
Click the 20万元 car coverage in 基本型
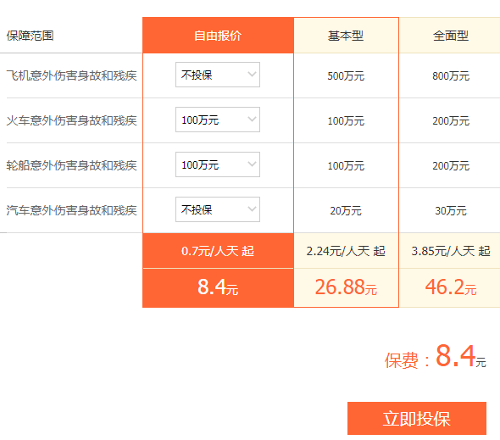(346, 210)
